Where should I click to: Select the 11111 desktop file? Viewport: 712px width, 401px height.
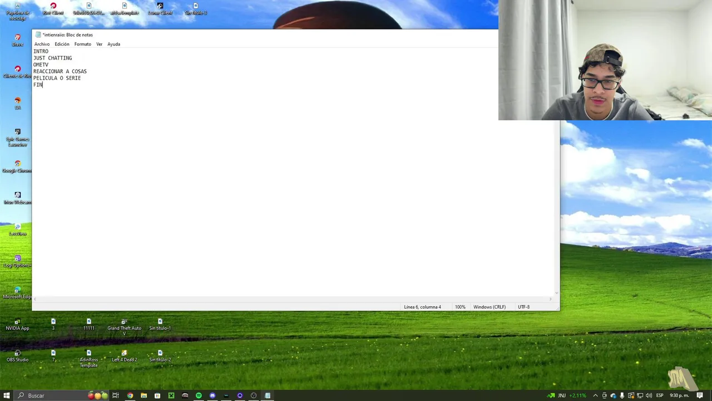88,325
